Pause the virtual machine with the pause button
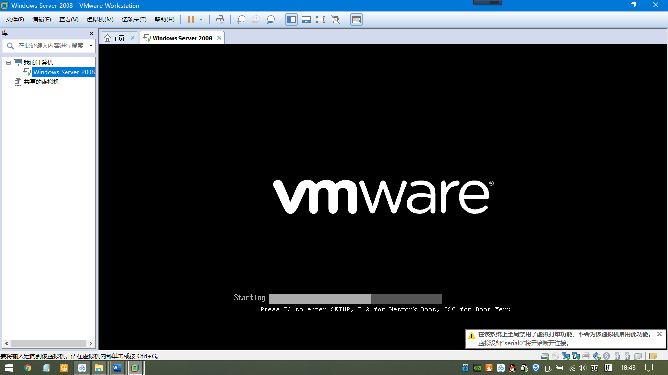 [x=191, y=20]
